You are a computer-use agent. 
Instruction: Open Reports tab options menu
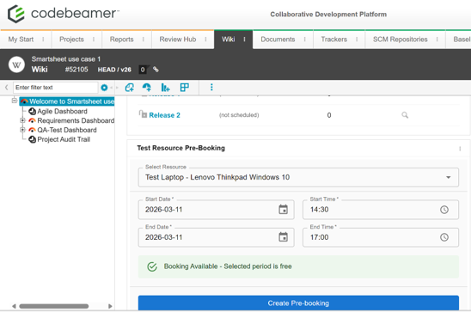point(144,40)
